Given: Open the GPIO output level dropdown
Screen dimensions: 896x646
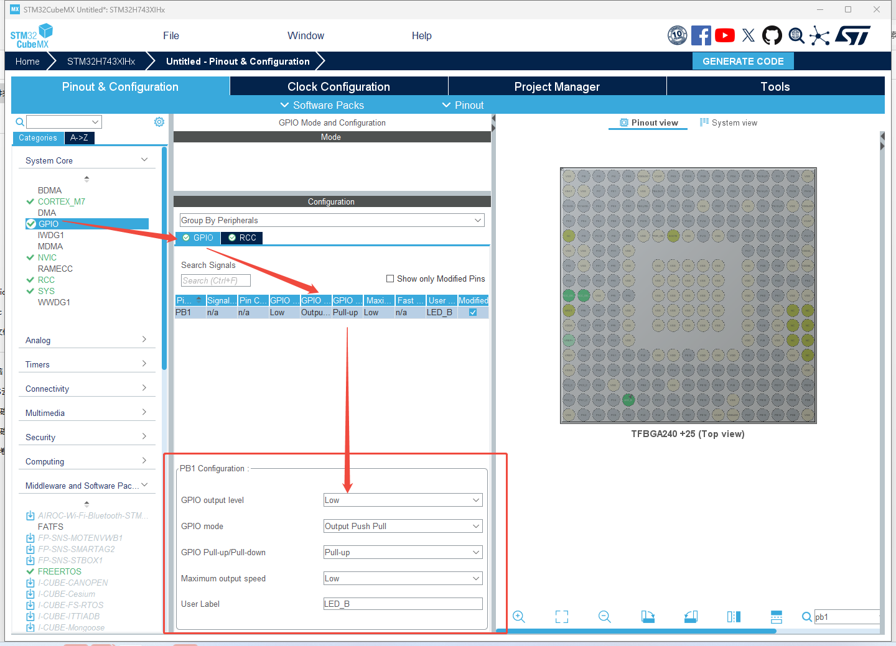Looking at the screenshot, I should [403, 500].
